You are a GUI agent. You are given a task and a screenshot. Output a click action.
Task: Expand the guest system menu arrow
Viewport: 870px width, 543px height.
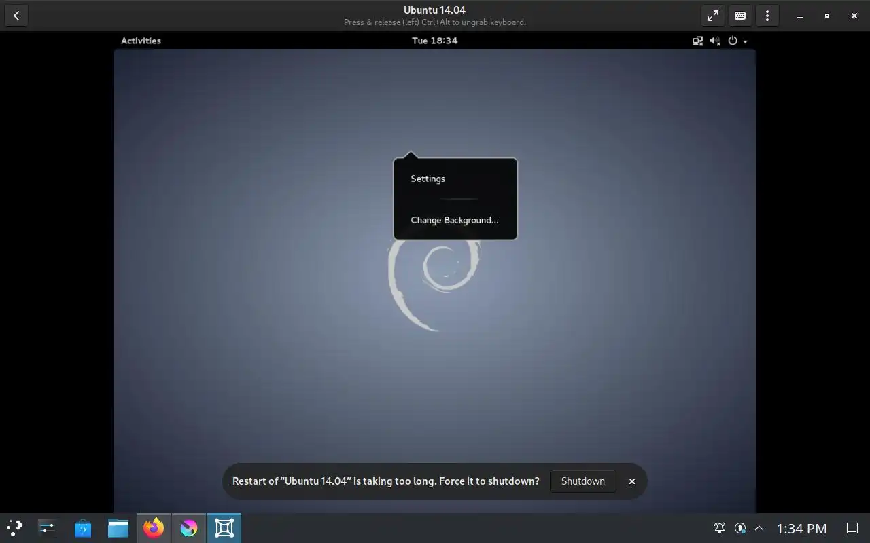(745, 41)
